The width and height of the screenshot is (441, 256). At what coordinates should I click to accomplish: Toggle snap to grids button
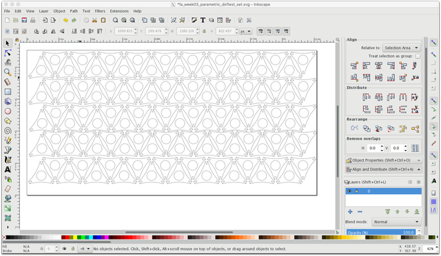[433, 202]
